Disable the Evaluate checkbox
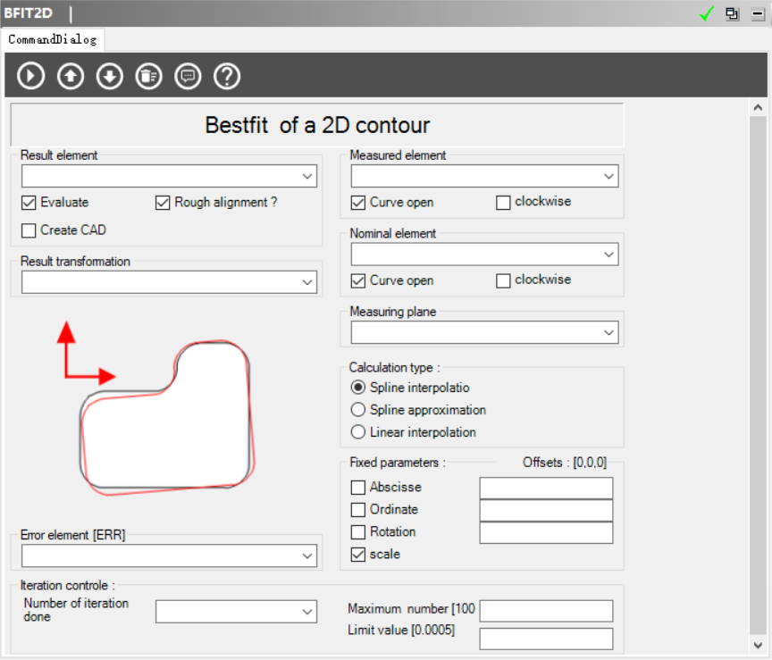Image resolution: width=772 pixels, height=660 pixels. [x=29, y=203]
